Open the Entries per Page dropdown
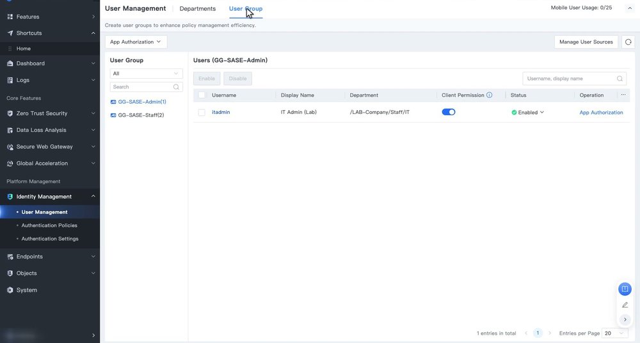The width and height of the screenshot is (640, 343). [614, 333]
